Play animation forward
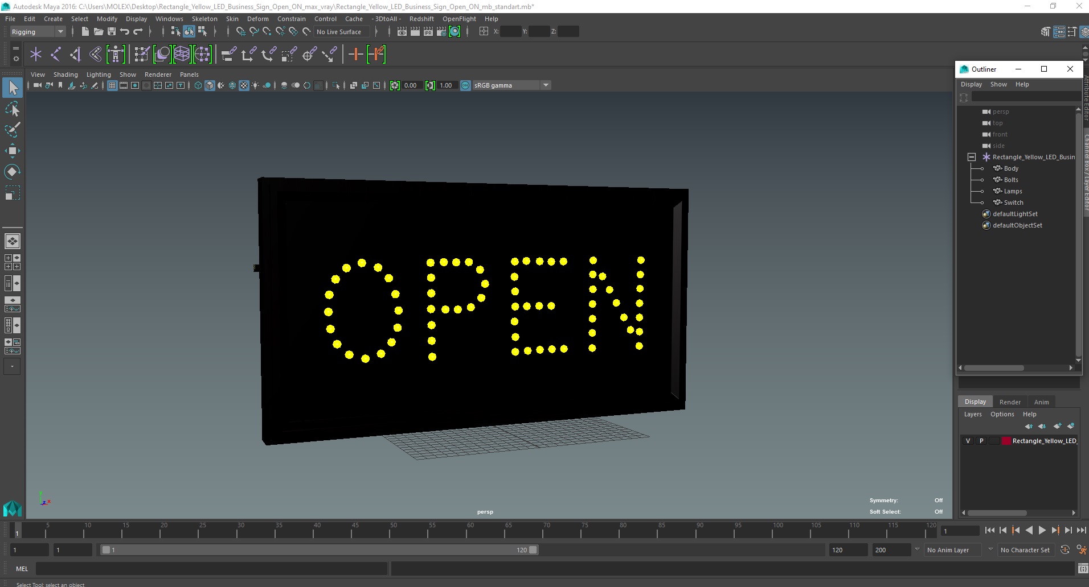Viewport: 1089px width, 587px height. (x=1042, y=530)
